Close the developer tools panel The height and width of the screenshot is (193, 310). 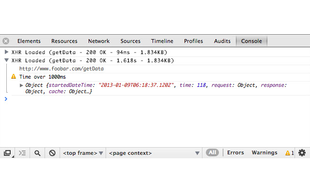6,41
